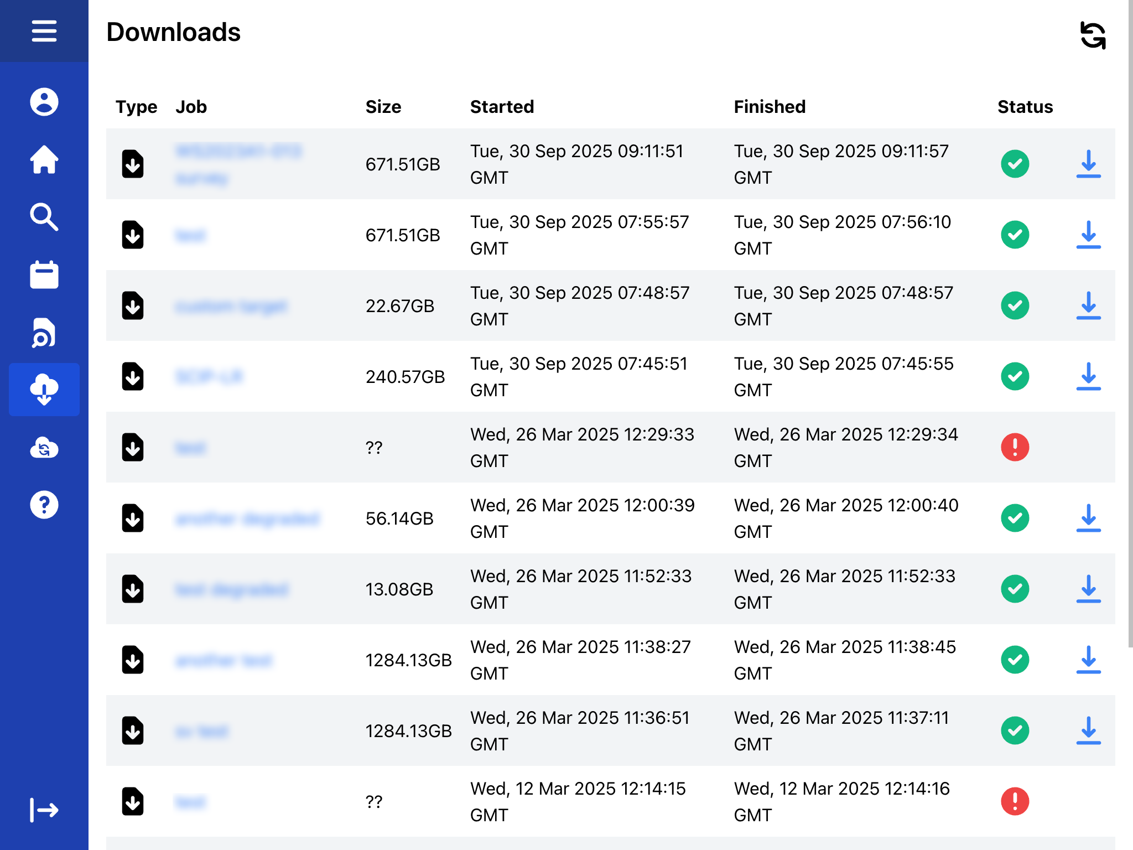The height and width of the screenshot is (850, 1133).
Task: Click the 671.51GB size in 09:11:51 row
Action: click(x=403, y=164)
